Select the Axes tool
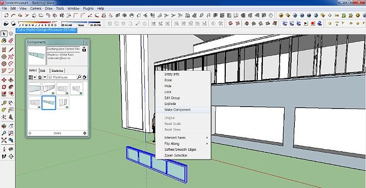 pos(4,117)
